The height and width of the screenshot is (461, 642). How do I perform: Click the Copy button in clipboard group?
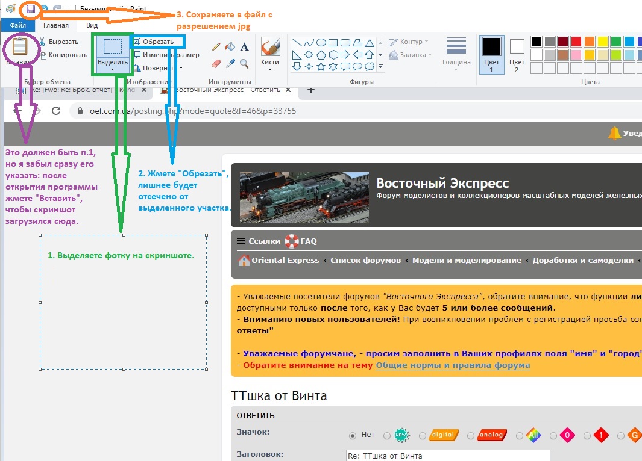(x=64, y=55)
